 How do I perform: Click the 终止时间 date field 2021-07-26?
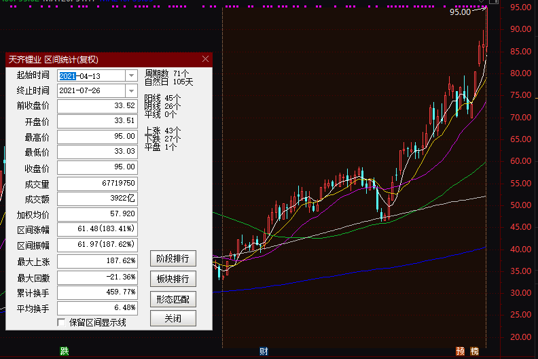pos(90,90)
